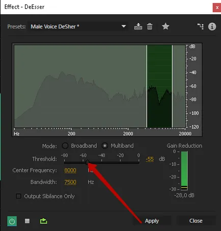Open the channel map editor icon
This screenshot has width=221, height=231.
click(201, 27)
